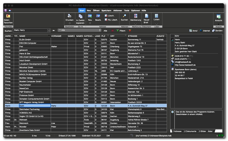Delete address with Lösch. button
This screenshot has width=228, height=141.
109,16
